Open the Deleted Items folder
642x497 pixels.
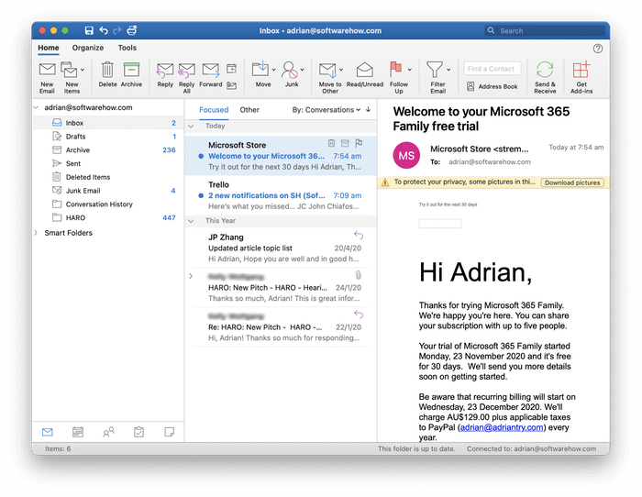coord(107,177)
